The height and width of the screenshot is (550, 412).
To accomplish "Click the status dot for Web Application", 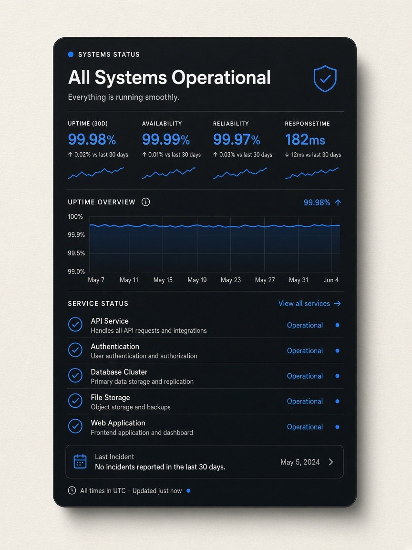I will [338, 427].
